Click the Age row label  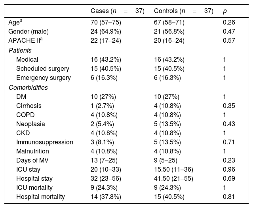tap(15, 23)
